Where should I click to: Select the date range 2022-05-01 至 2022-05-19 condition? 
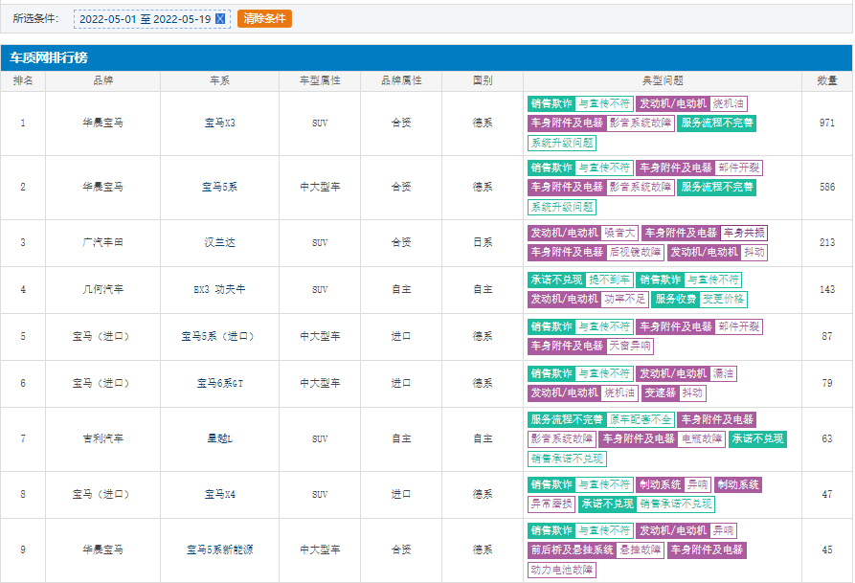tap(151, 19)
